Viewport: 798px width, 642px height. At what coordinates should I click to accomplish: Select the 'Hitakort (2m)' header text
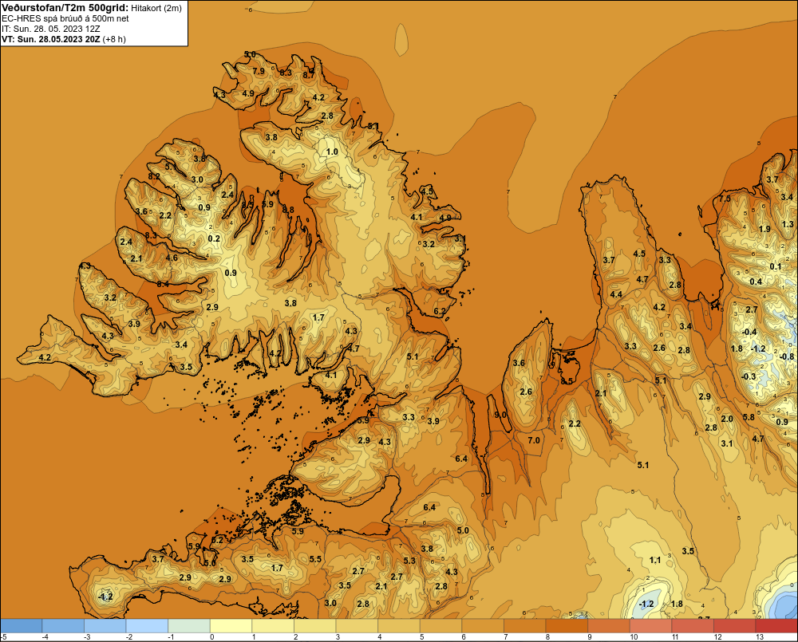[156, 8]
